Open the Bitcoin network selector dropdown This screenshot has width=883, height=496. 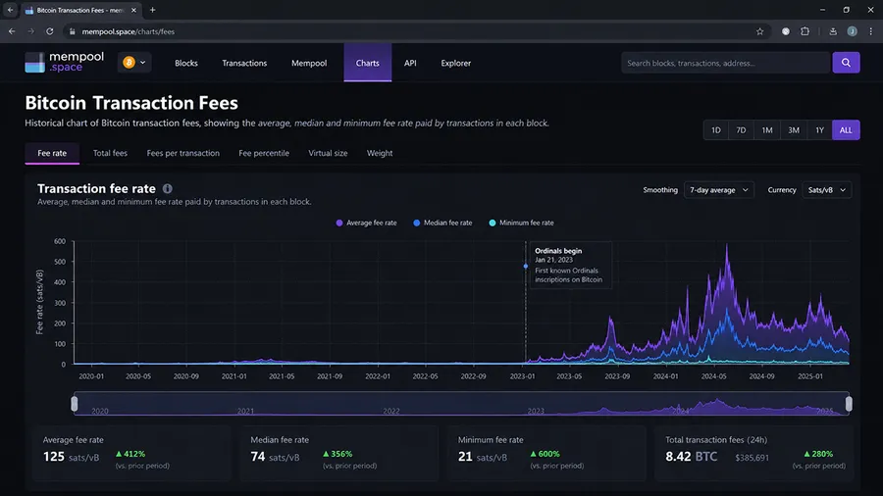point(134,63)
